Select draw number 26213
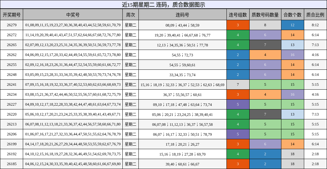The width and height of the screenshot is (327, 169). [x=12, y=124]
